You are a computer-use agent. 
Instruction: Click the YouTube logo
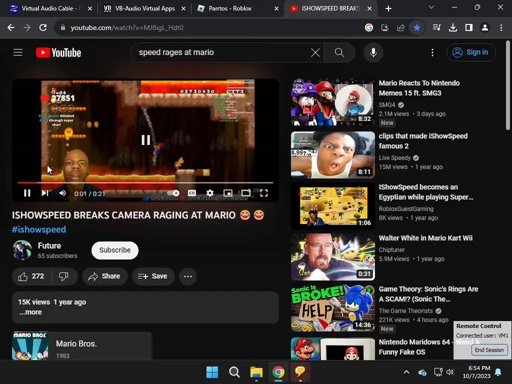click(58, 52)
